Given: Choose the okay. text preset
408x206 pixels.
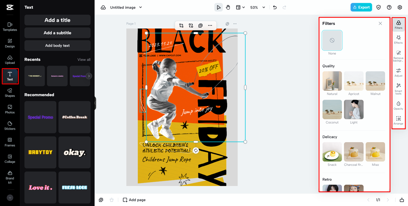Looking at the screenshot, I should click(x=75, y=152).
